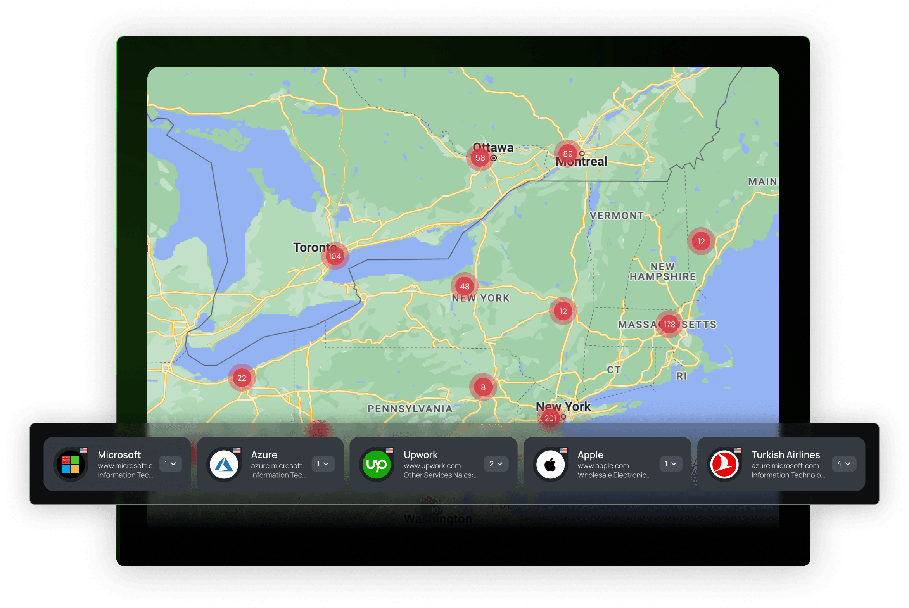Click the New York cluster marker 201
The image size is (909, 608).
point(550,418)
